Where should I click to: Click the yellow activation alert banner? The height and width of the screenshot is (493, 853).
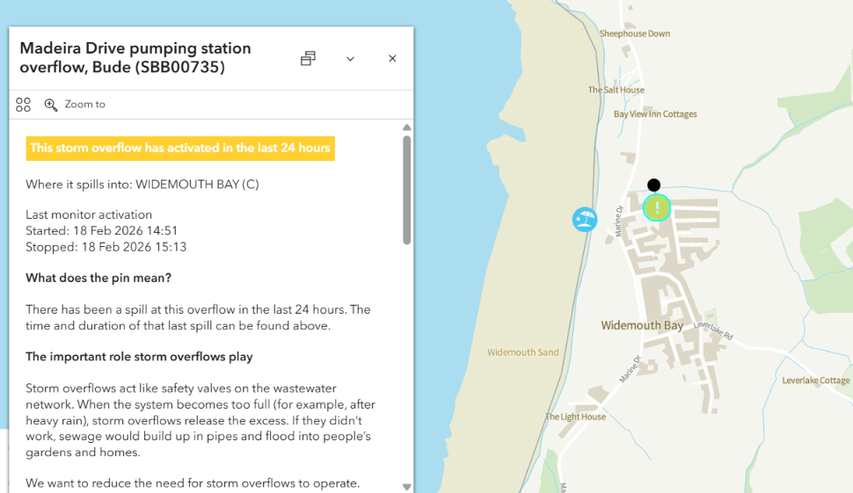pyautogui.click(x=180, y=148)
